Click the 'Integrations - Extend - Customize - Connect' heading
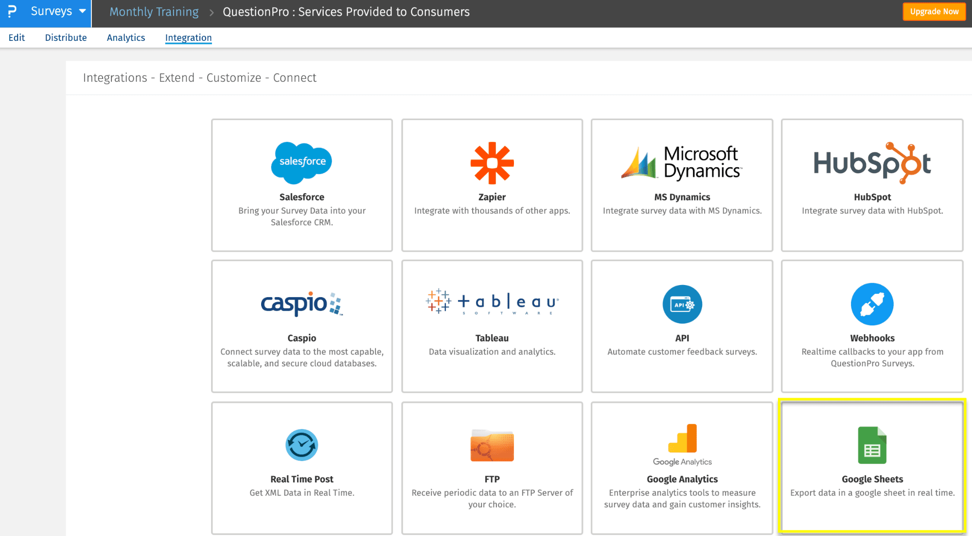Image resolution: width=972 pixels, height=536 pixels. point(199,78)
